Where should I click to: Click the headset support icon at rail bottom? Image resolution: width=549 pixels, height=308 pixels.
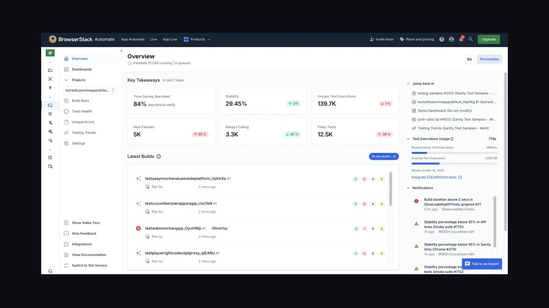click(x=50, y=271)
